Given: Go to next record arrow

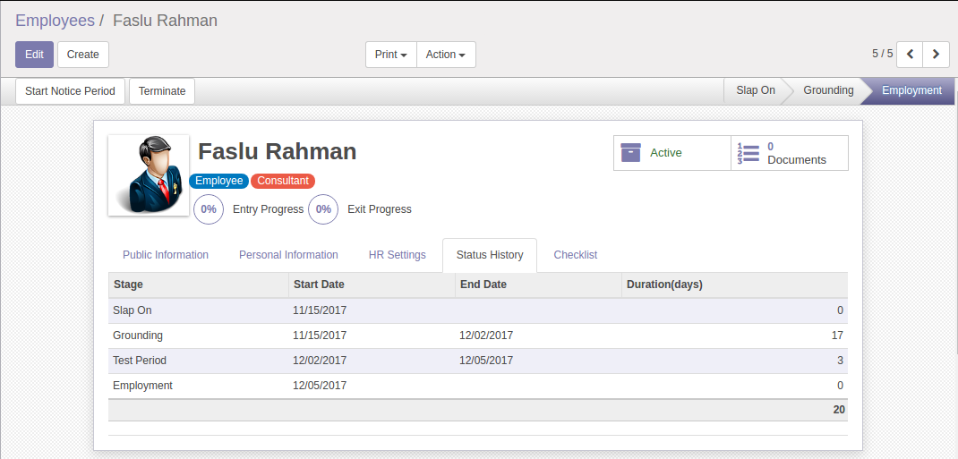Looking at the screenshot, I should click(x=936, y=55).
